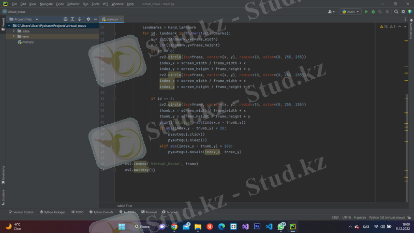Hide the Project tool window
Viewport: 414px width, 233px height.
coord(95,19)
